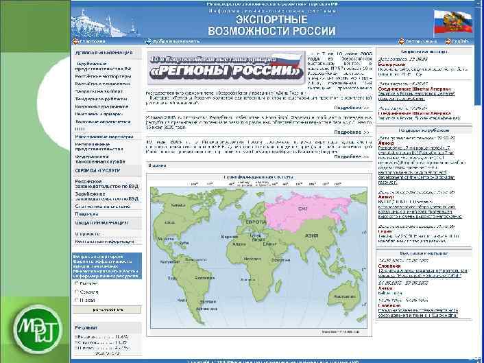Click Перу on the world map
The width and height of the screenshot is (484, 363).
[x=171, y=278]
